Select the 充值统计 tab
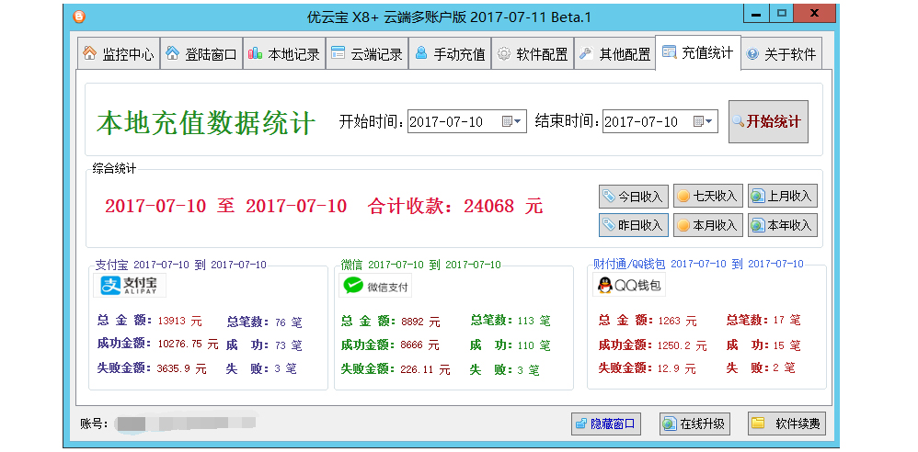The height and width of the screenshot is (452, 918). 698,52
